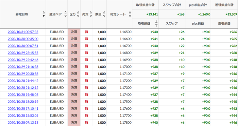Open trade 2020/10/31 00:57:35 link
The image size is (238, 126).
point(23,32)
